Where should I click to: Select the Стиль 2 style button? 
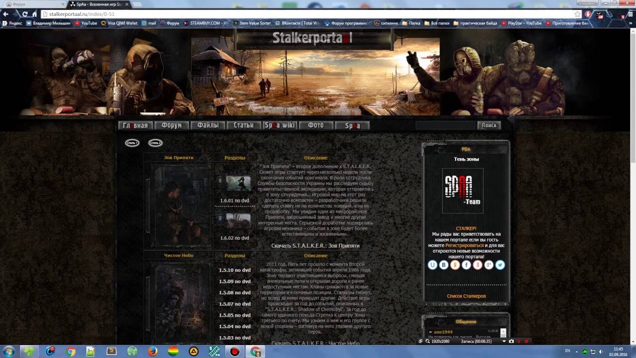click(x=155, y=143)
